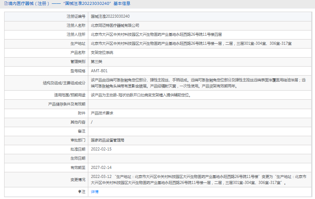Click management class value 第三类

coord(97,62)
